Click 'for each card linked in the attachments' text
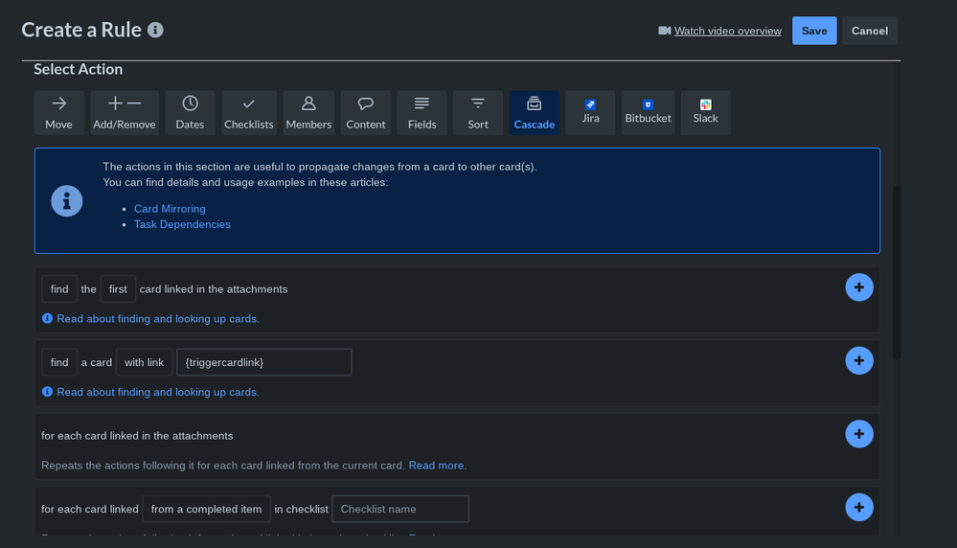Image resolution: width=957 pixels, height=548 pixels. pos(137,436)
